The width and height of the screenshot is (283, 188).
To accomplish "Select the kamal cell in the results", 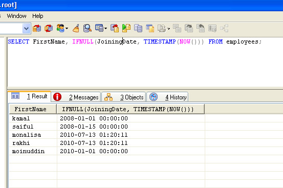I will click(33, 118).
